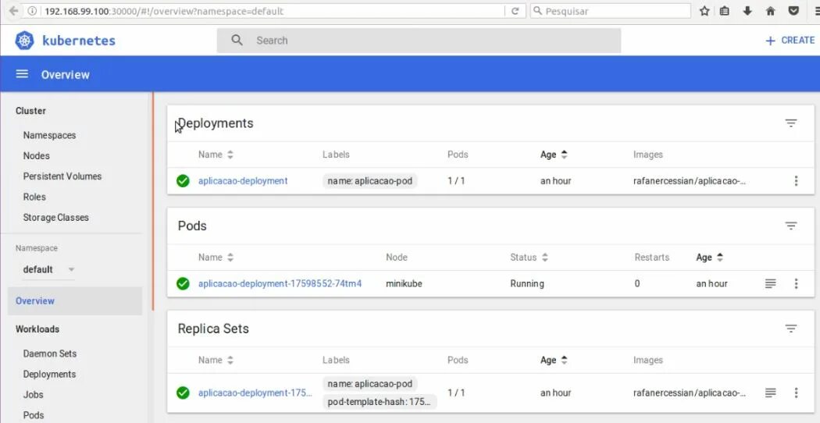The image size is (820, 423).
Task: Open Storage Classes in sidebar
Action: click(x=56, y=218)
